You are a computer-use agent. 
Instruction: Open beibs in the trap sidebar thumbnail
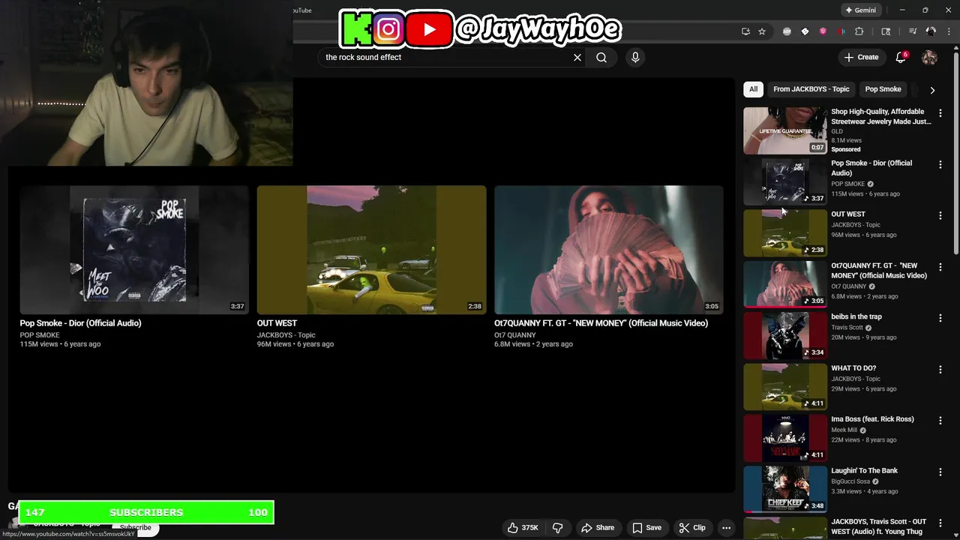pyautogui.click(x=785, y=335)
